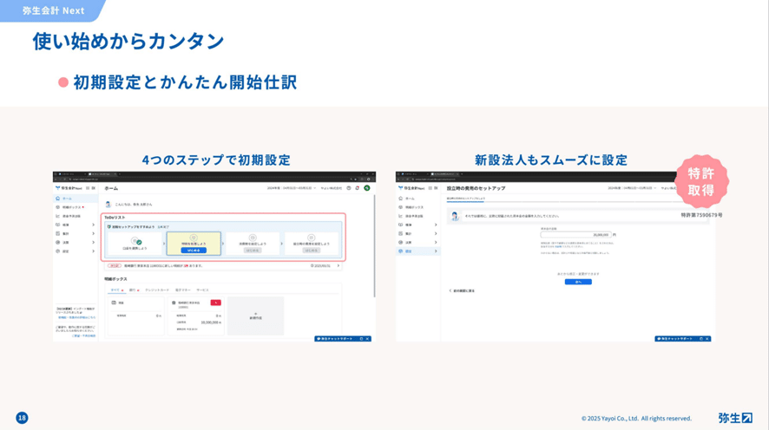Click the 集計 icon in left screenshot sidebar
769x430 pixels.
tap(58, 233)
